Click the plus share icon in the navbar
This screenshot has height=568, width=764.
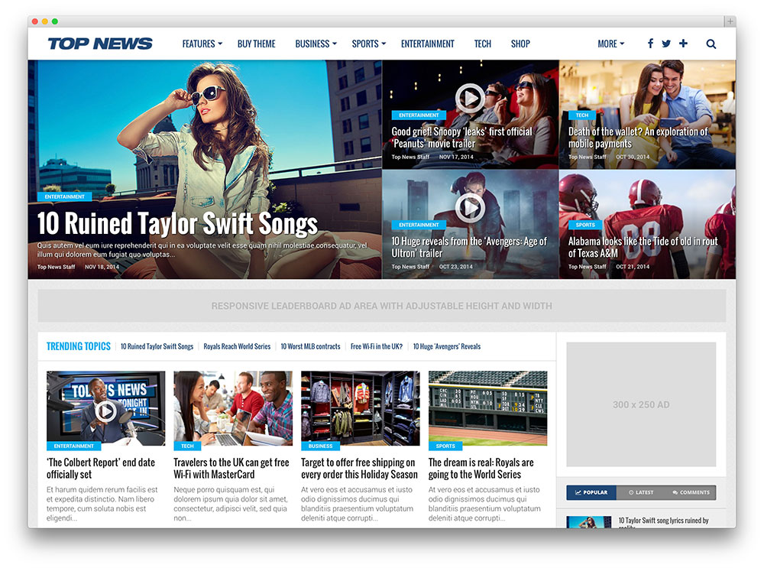pos(683,44)
